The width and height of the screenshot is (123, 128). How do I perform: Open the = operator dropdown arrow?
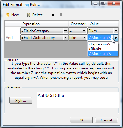pos(84,31)
